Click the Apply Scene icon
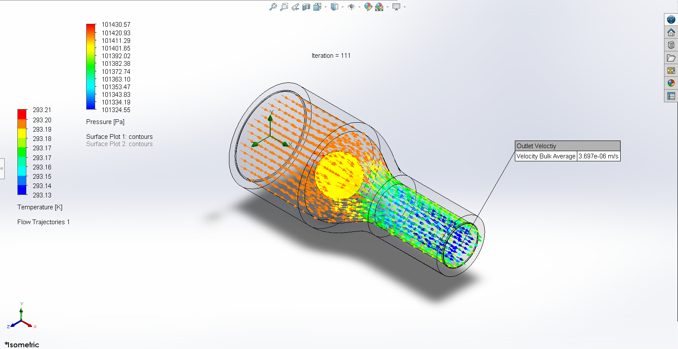This screenshot has width=678, height=349. (x=379, y=7)
